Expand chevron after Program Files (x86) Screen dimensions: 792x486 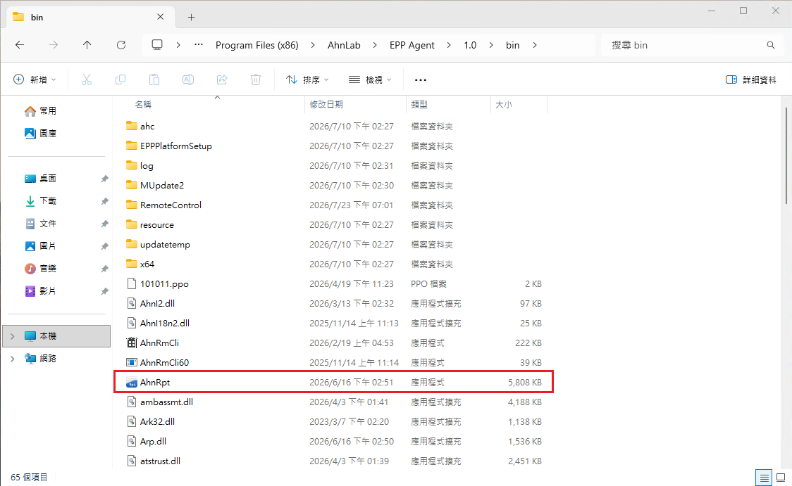(313, 45)
